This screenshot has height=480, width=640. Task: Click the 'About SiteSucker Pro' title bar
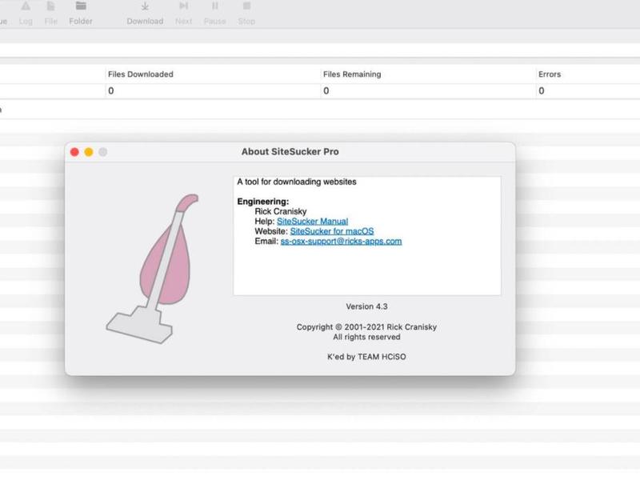(x=290, y=152)
